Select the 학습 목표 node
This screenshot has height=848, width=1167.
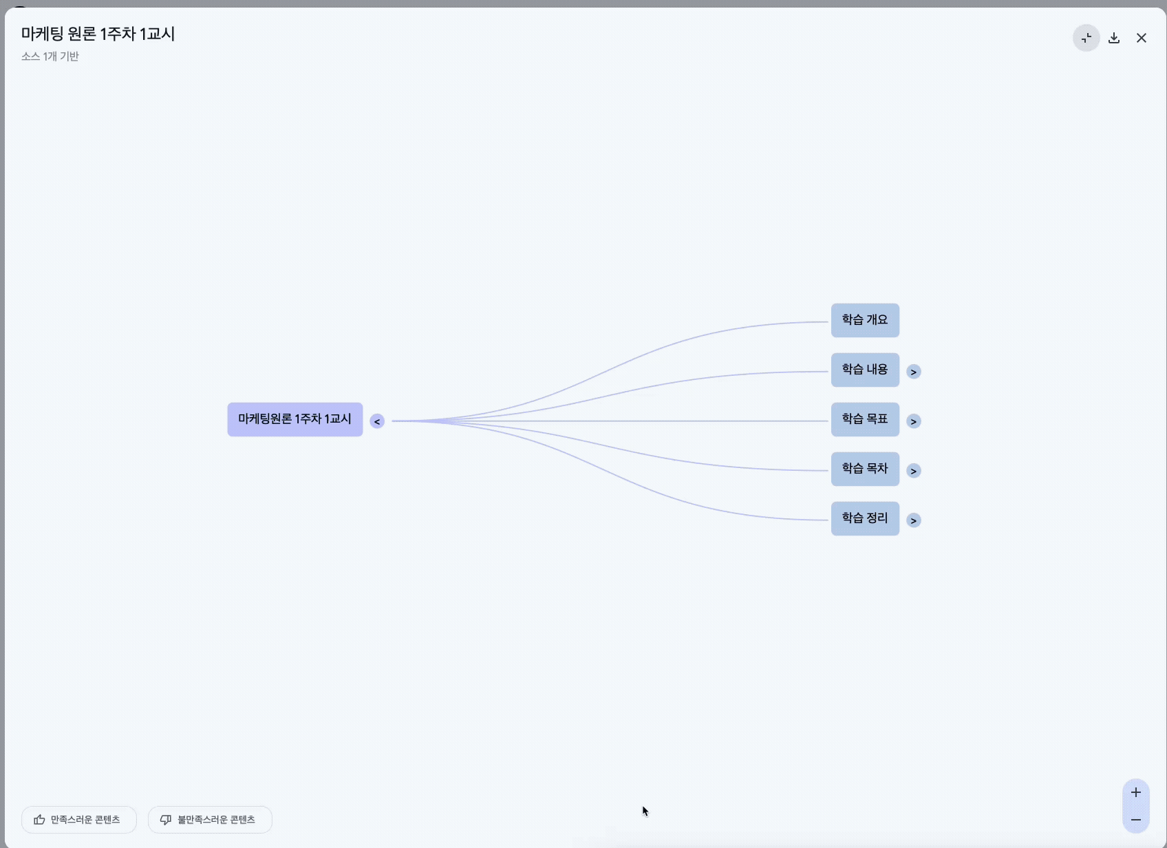(865, 419)
